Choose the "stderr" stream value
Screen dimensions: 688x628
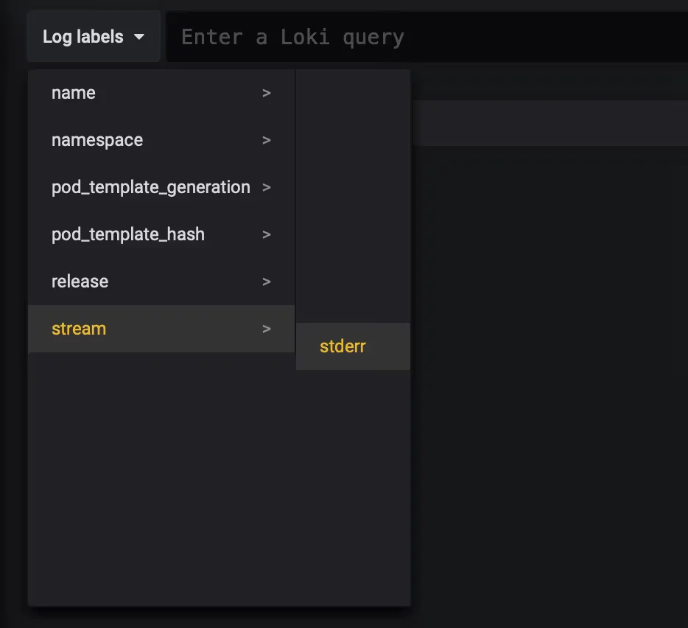coord(342,346)
